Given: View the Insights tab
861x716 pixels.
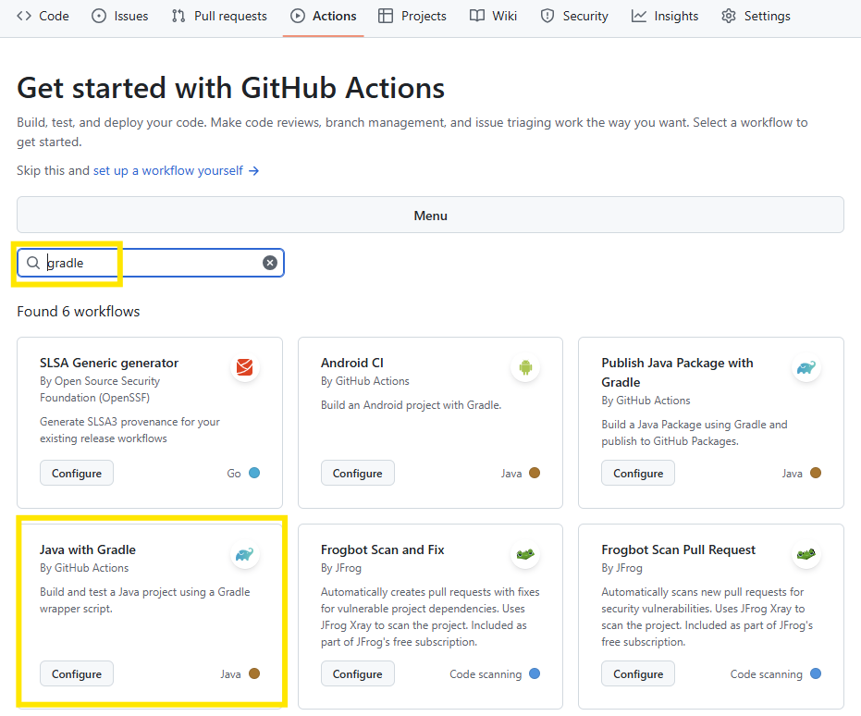Looking at the screenshot, I should pos(665,16).
